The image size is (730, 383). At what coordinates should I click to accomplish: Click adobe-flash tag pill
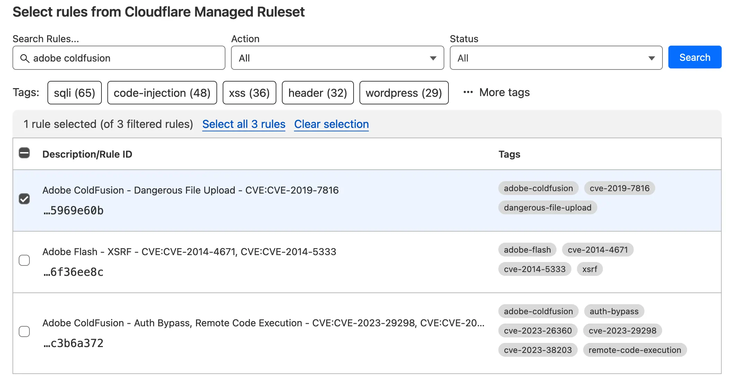[x=527, y=250]
